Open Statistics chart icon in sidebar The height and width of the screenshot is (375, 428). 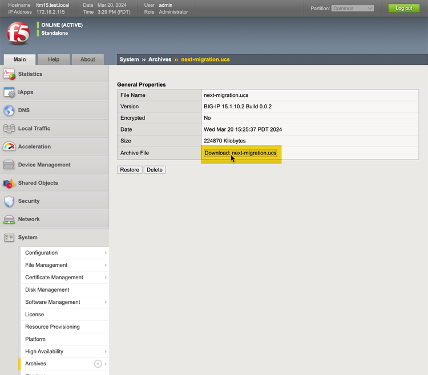(x=9, y=74)
